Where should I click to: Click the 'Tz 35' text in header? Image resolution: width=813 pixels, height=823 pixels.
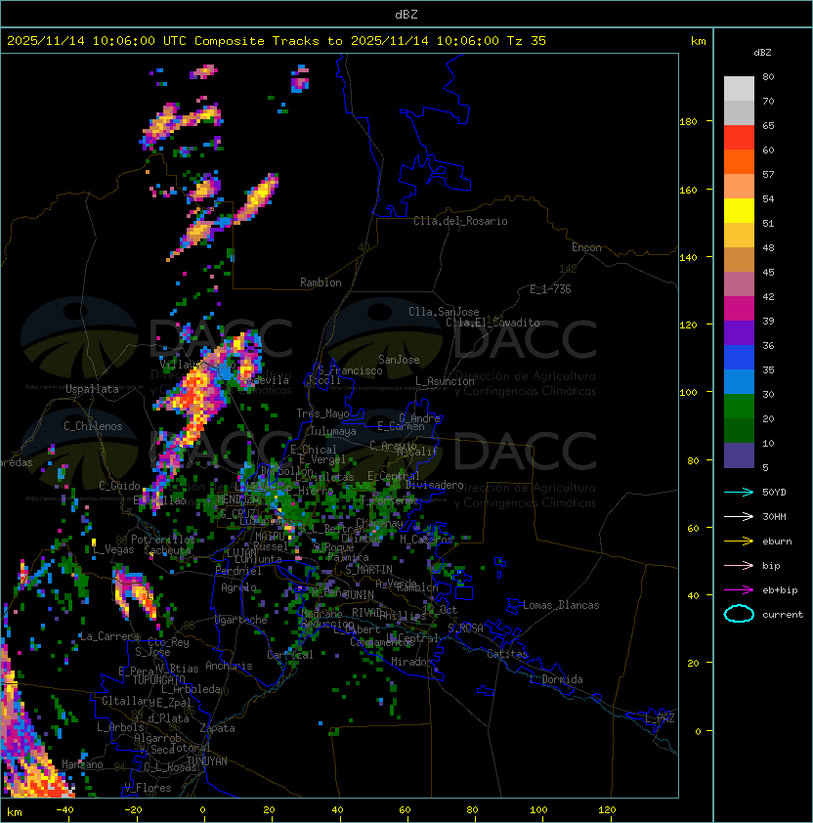point(527,41)
